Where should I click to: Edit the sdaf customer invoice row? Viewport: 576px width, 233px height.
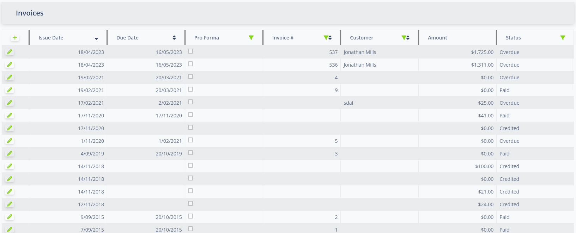point(10,103)
